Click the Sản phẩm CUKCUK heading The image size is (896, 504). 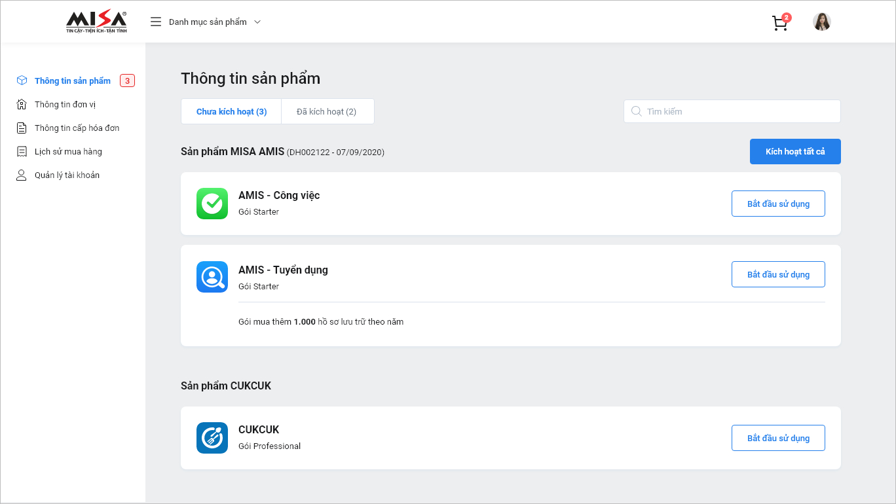click(x=226, y=386)
